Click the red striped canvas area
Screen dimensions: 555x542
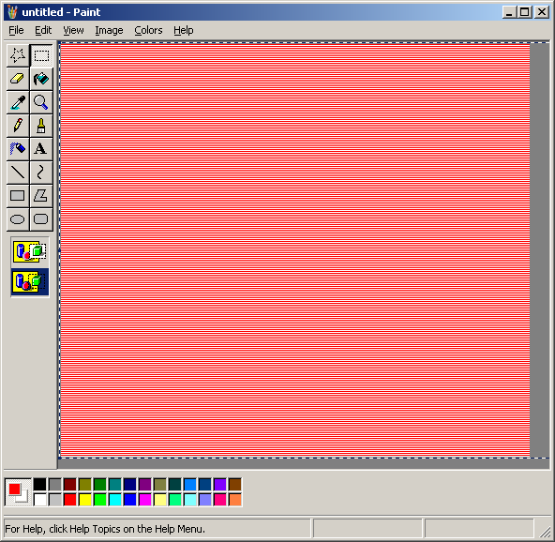294,250
